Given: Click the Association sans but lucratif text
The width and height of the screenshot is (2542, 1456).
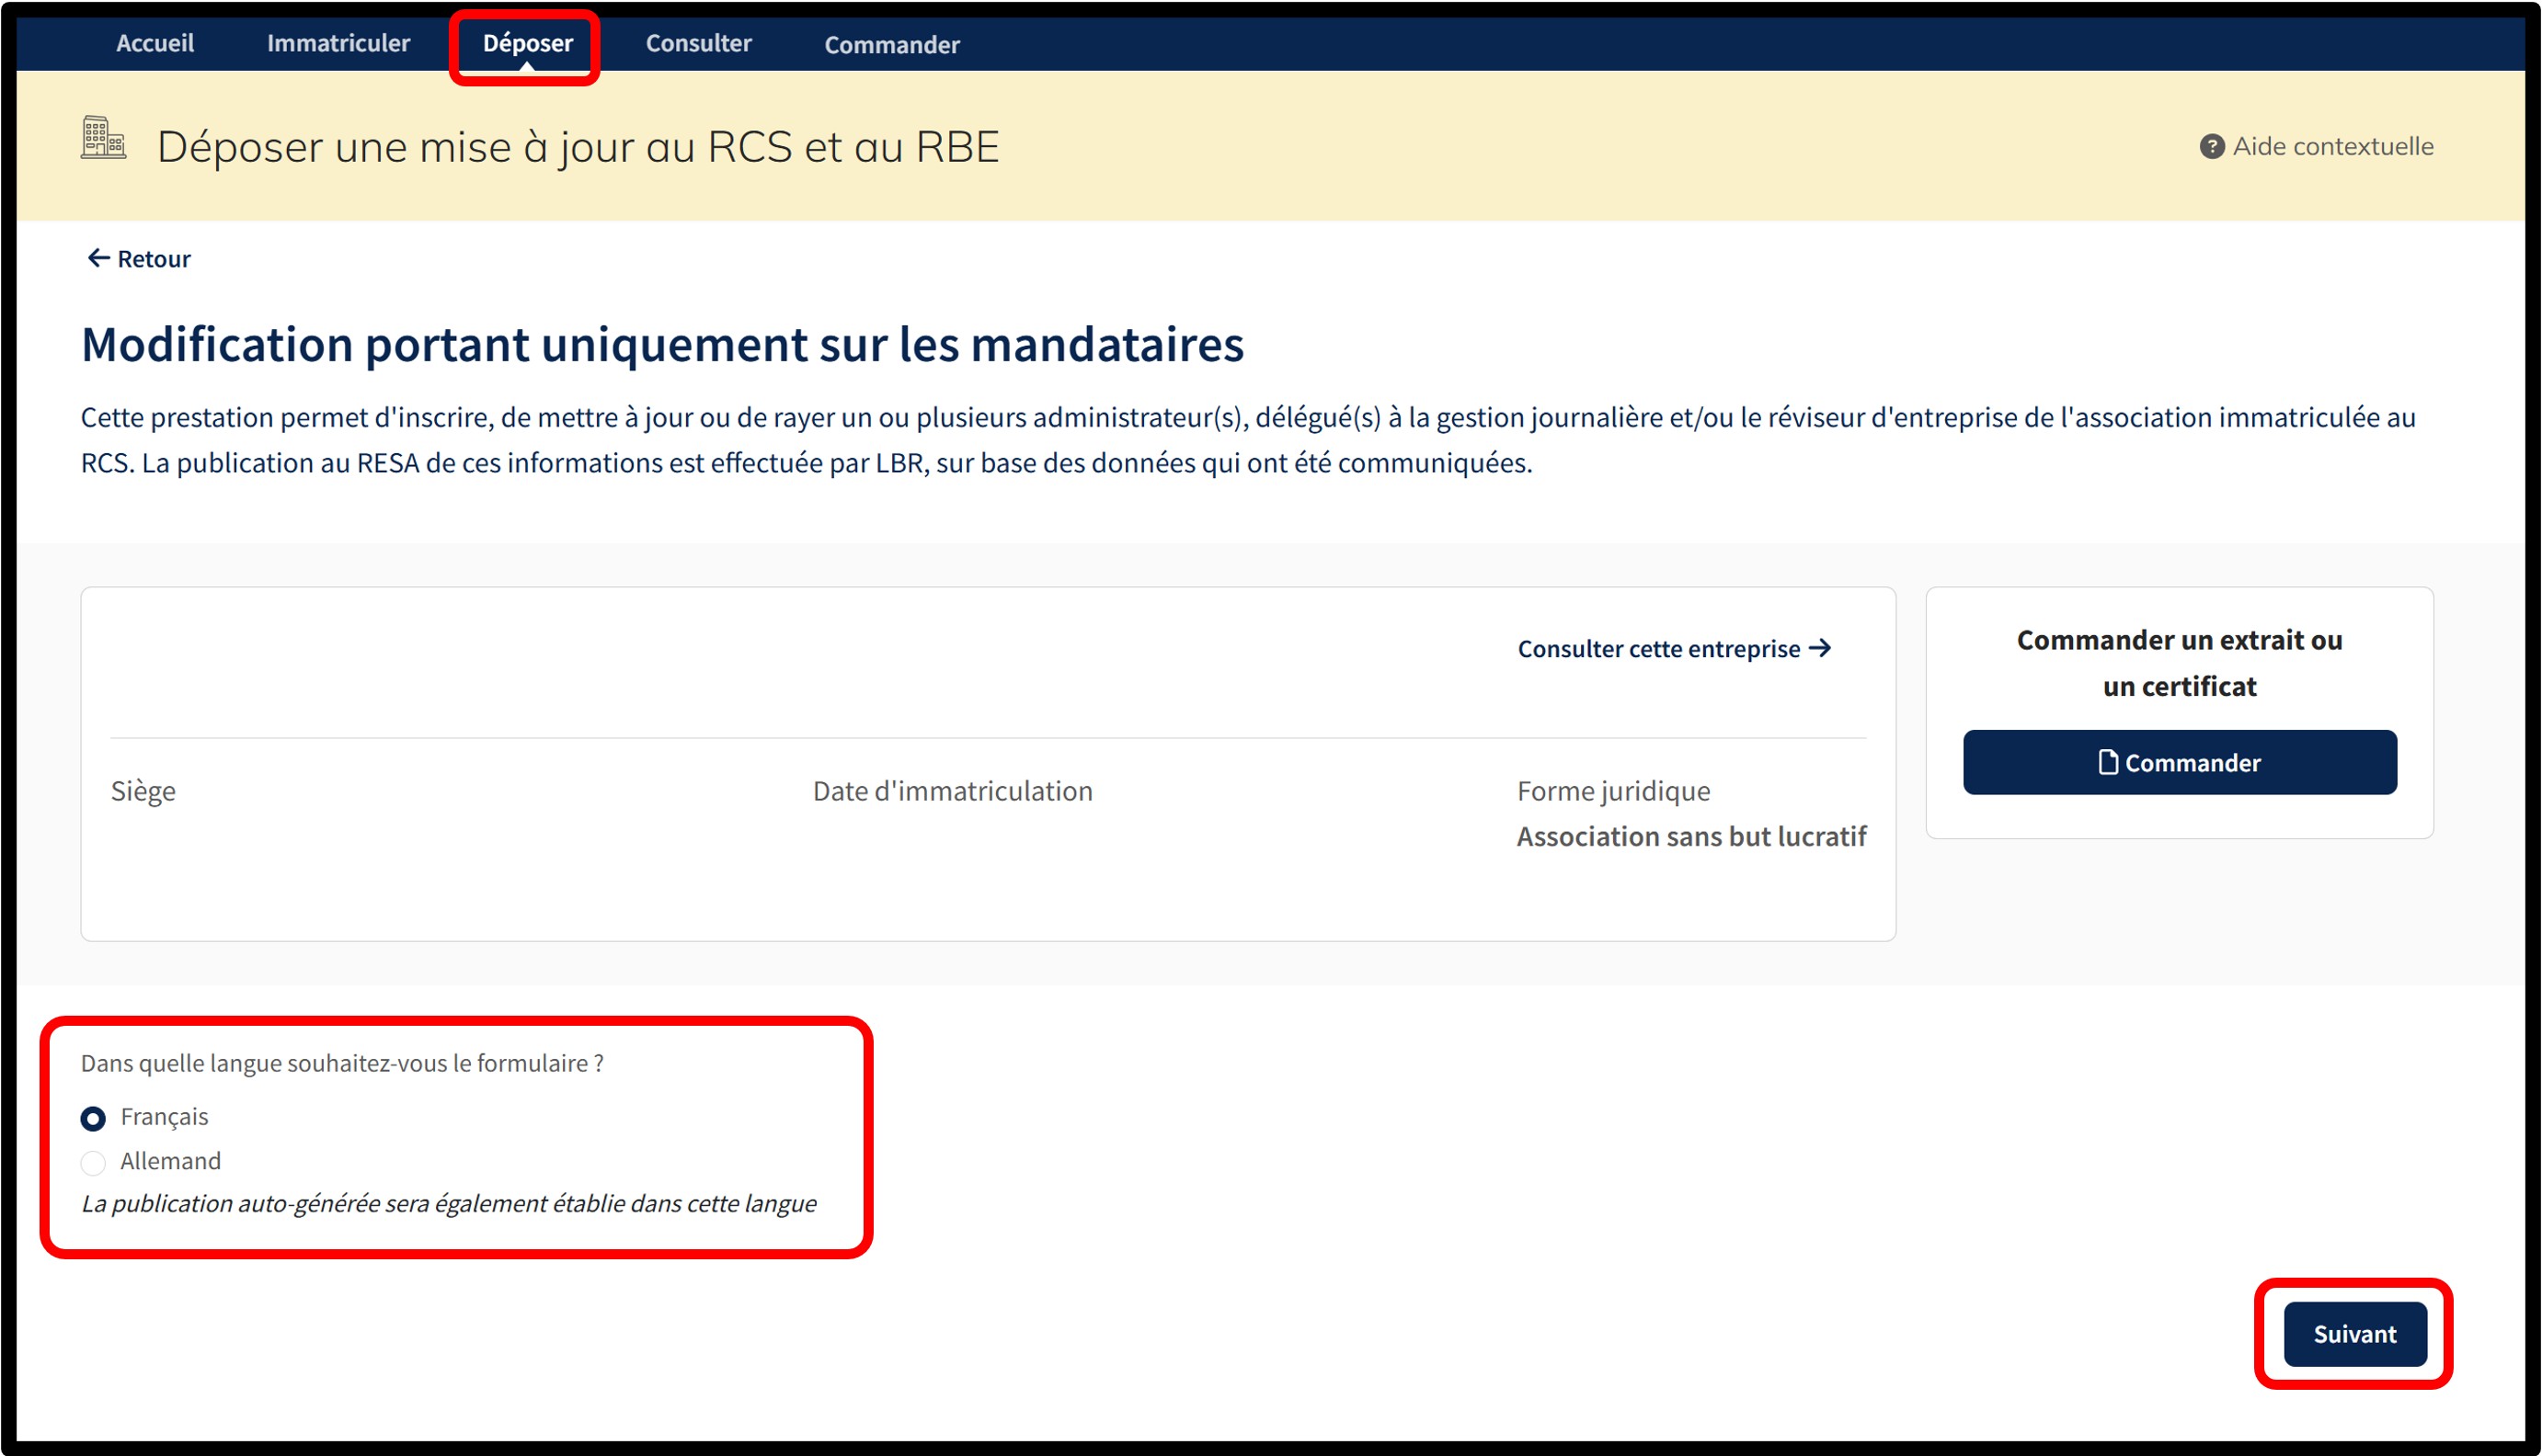Looking at the screenshot, I should pyautogui.click(x=1690, y=836).
